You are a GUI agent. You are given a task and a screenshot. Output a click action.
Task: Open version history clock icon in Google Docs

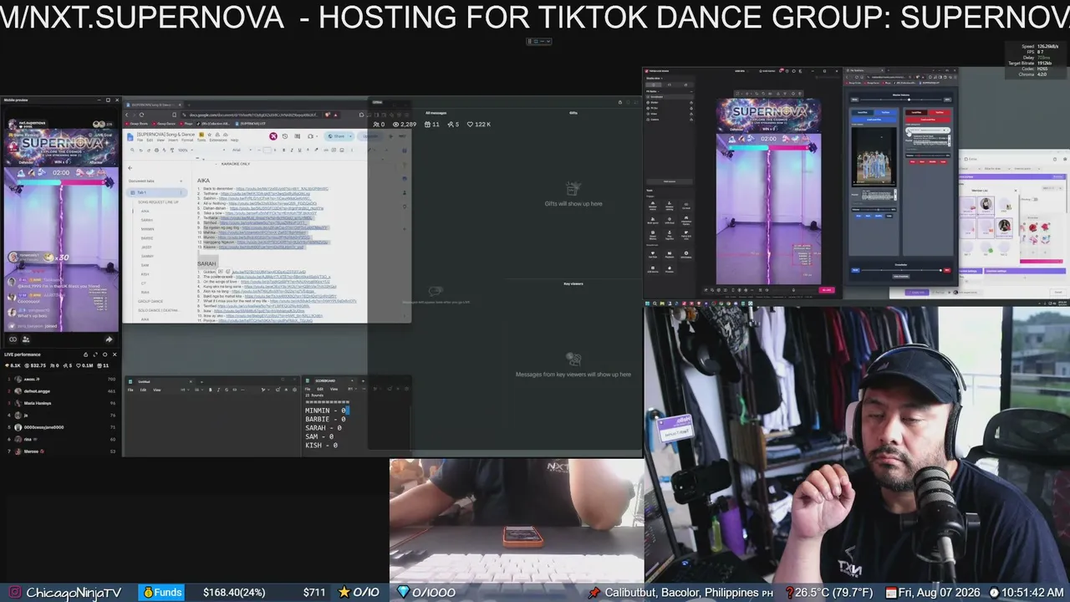tap(285, 136)
